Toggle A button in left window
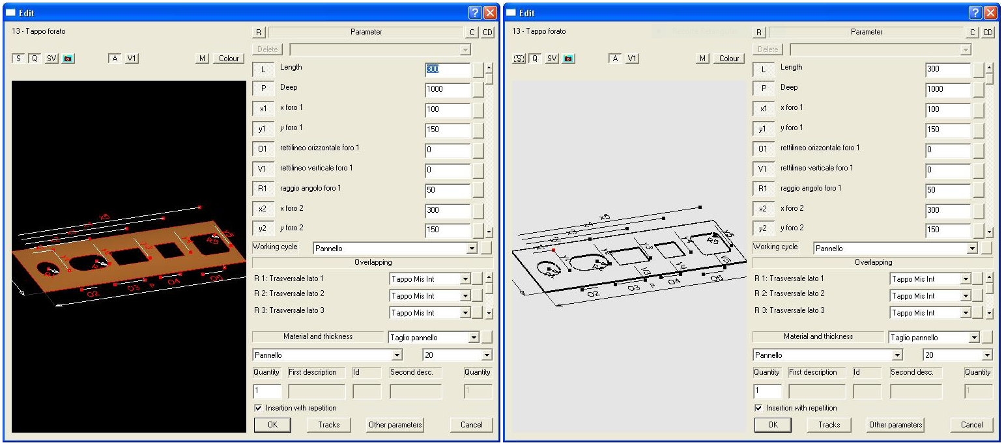Image resolution: width=1004 pixels, height=445 pixels. (x=115, y=59)
